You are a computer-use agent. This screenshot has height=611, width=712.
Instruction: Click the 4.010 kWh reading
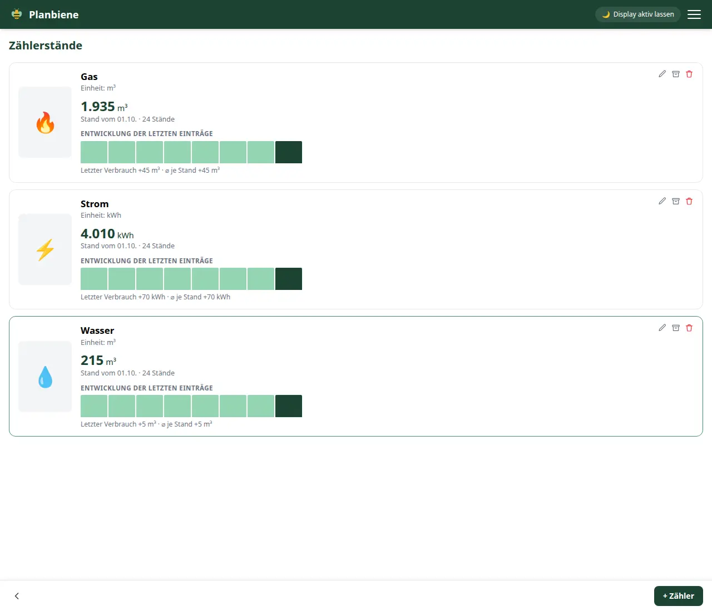107,234
